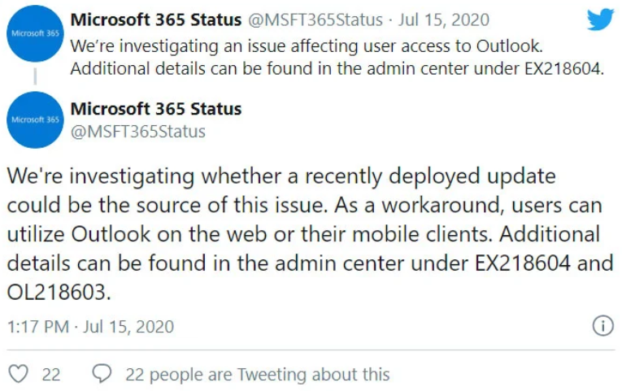Open the second Microsoft 365 profile avatar
Screen dimensions: 622x391
pos(35,119)
